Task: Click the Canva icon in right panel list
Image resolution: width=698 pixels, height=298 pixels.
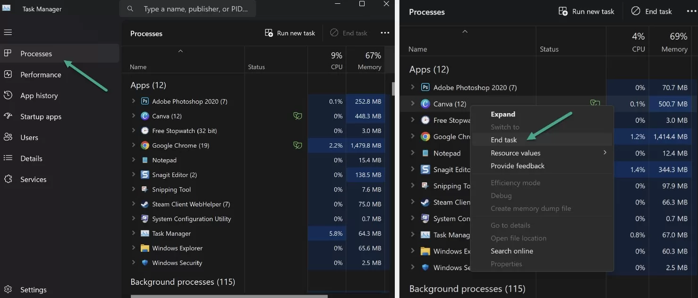Action: 426,104
